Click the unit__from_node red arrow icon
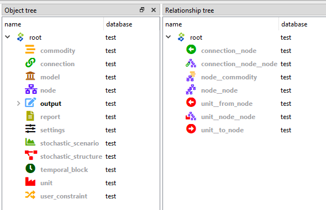The height and width of the screenshot is (210, 326). point(191,103)
